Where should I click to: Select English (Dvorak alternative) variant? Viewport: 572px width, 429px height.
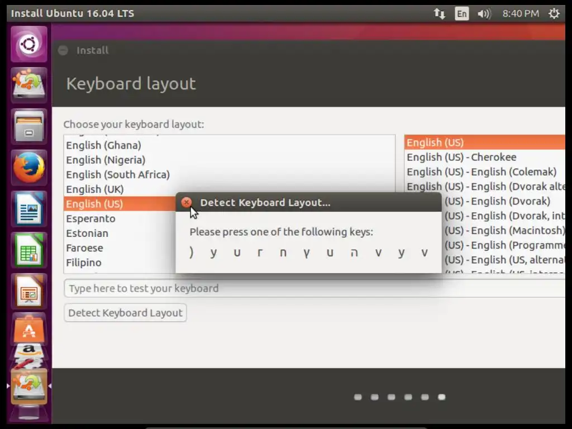tap(484, 186)
